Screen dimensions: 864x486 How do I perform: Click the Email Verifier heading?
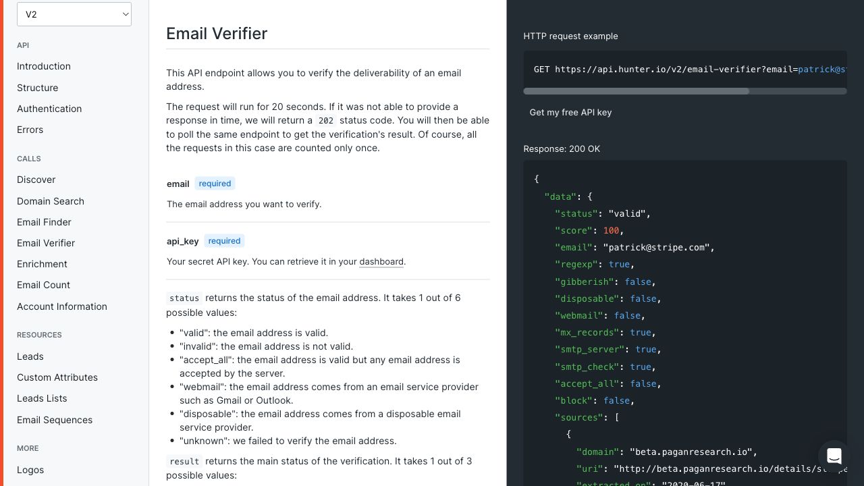(x=217, y=34)
